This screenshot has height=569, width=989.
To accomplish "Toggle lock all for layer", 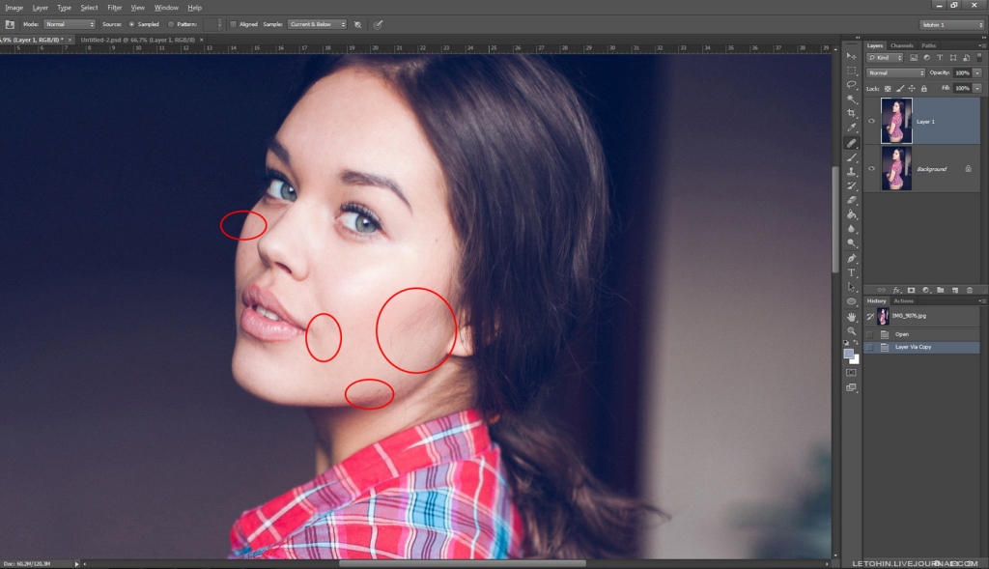I will (x=924, y=89).
